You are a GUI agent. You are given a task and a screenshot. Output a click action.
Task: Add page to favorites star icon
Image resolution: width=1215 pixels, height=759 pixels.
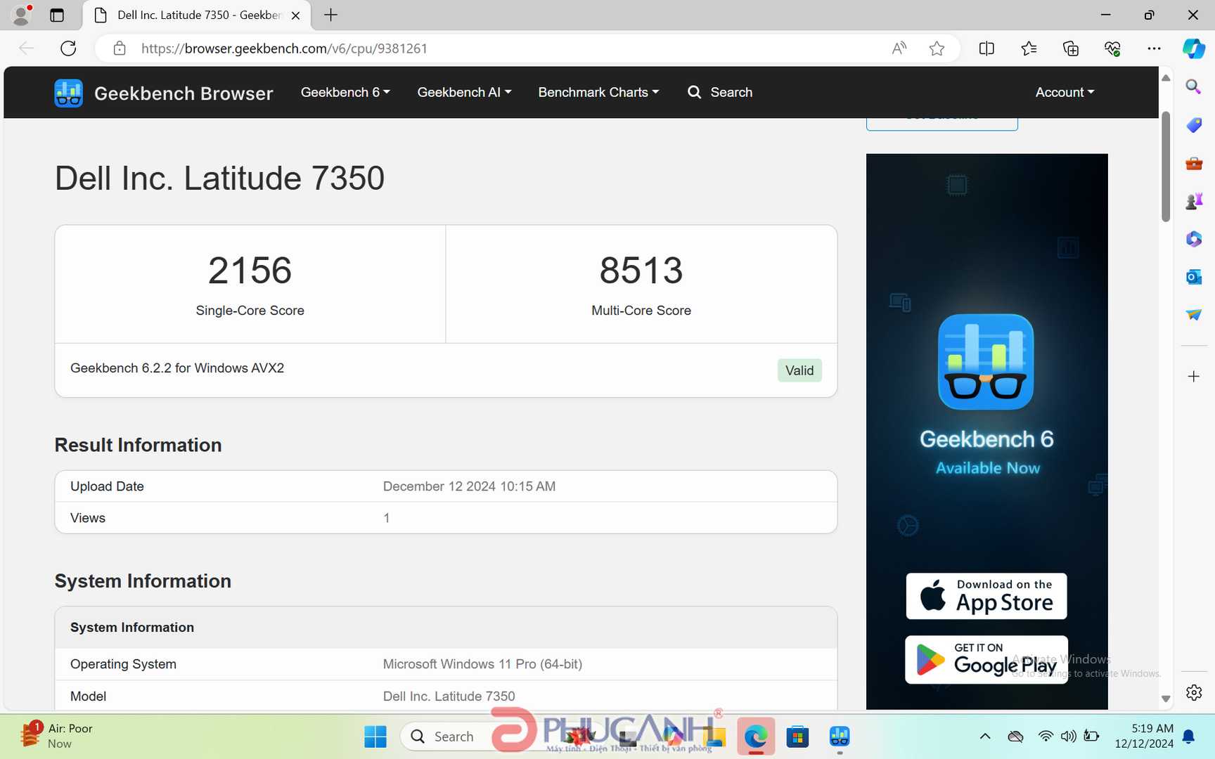click(x=937, y=48)
